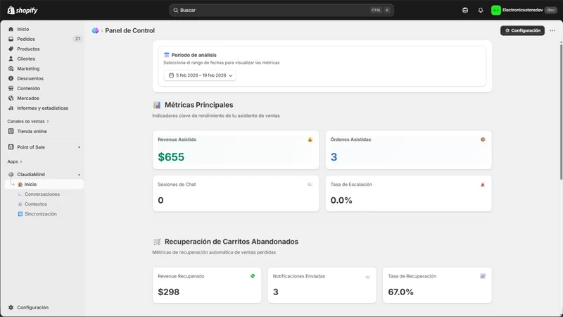Click the ClaudiaMind app icon
Viewport: 563px width, 317px height.
(x=11, y=174)
